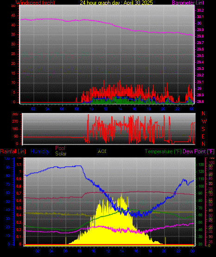Click the '0.3' rainfall axis value
Screen dimensions: 216x257
click(19, 222)
